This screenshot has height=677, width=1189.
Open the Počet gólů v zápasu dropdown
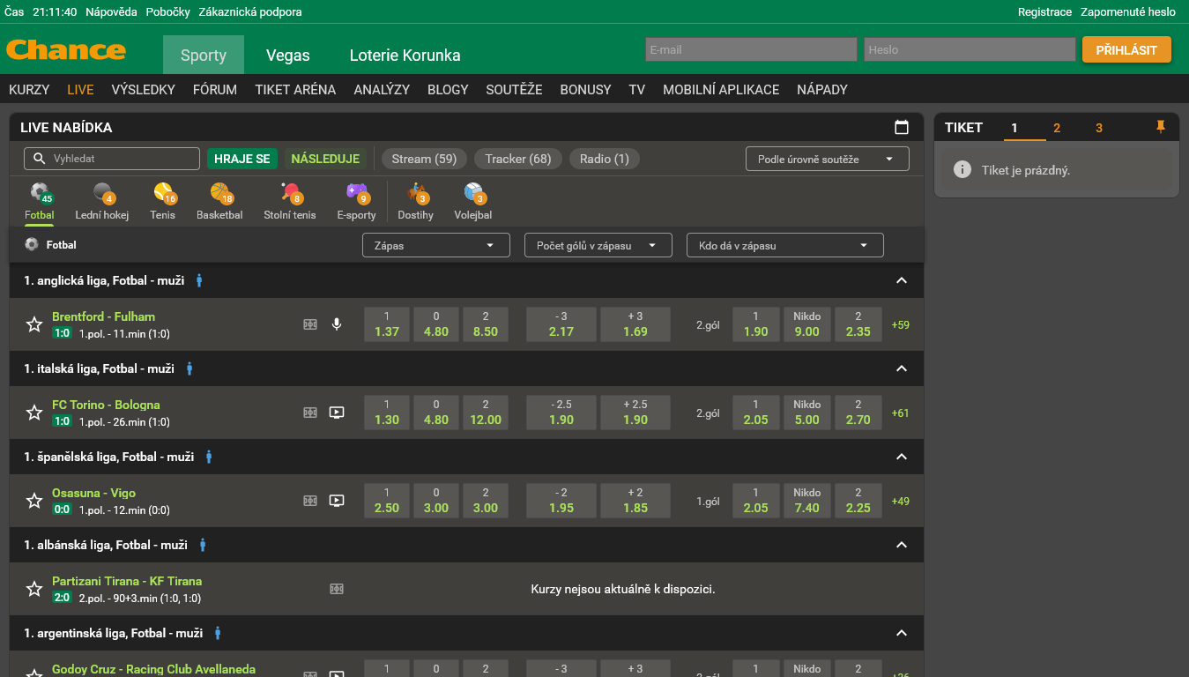point(598,245)
